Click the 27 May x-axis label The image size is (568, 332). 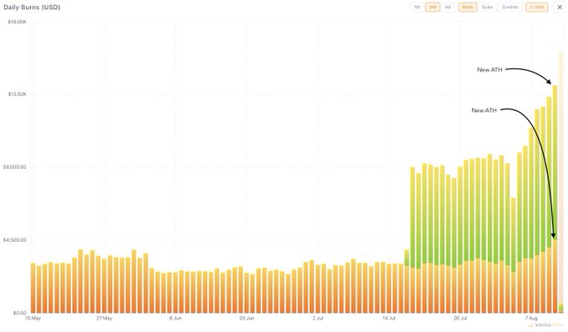[104, 319]
